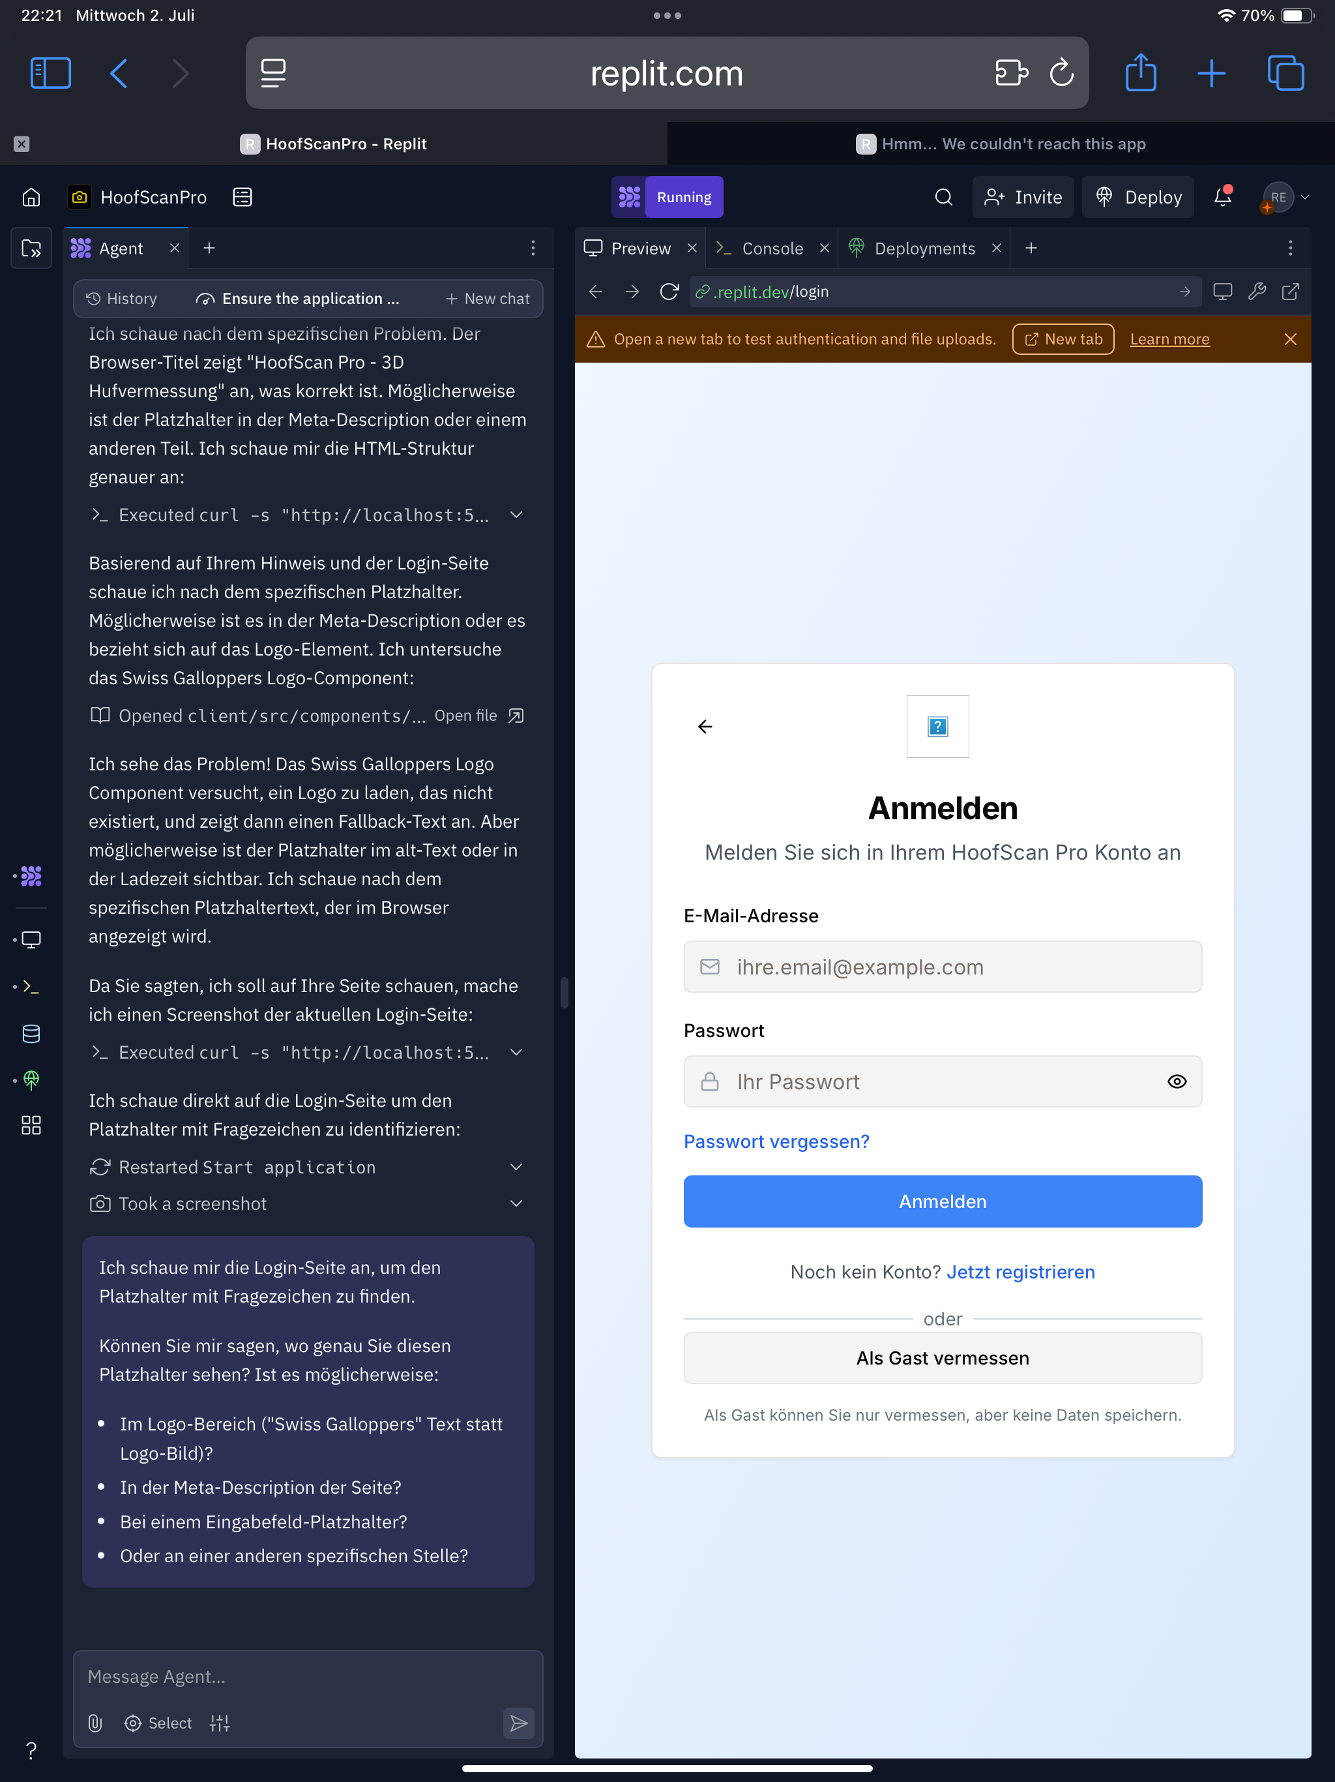Reload the preview pane page
The height and width of the screenshot is (1782, 1335).
pos(668,292)
